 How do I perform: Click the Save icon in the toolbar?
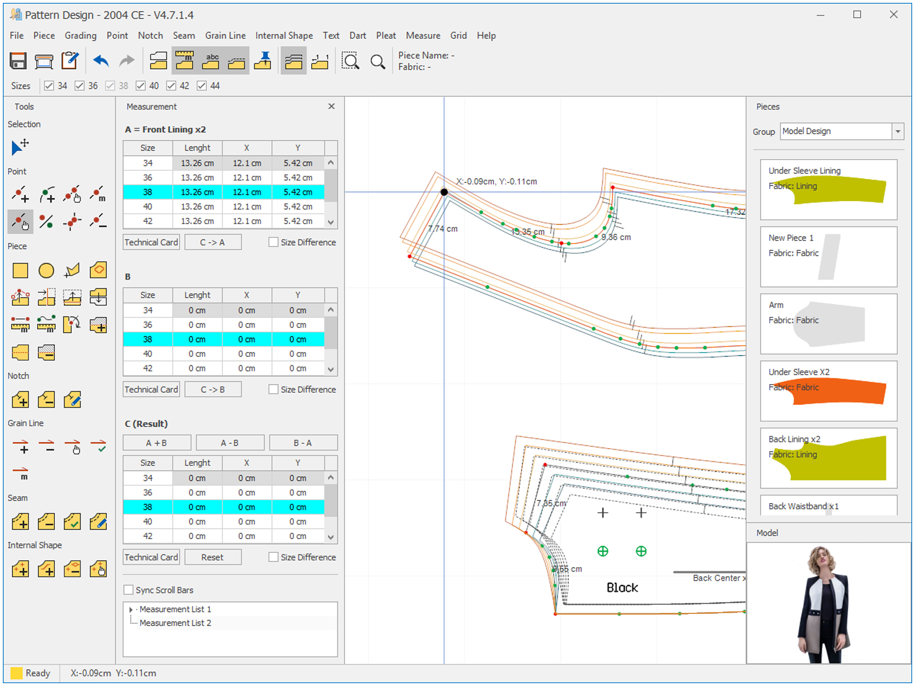point(18,61)
